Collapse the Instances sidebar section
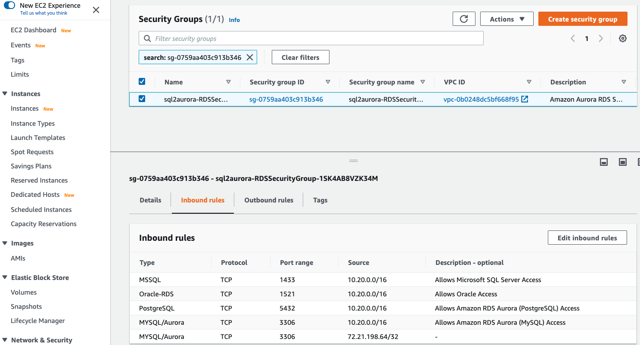Viewport: 640px width, 345px height. [x=5, y=93]
